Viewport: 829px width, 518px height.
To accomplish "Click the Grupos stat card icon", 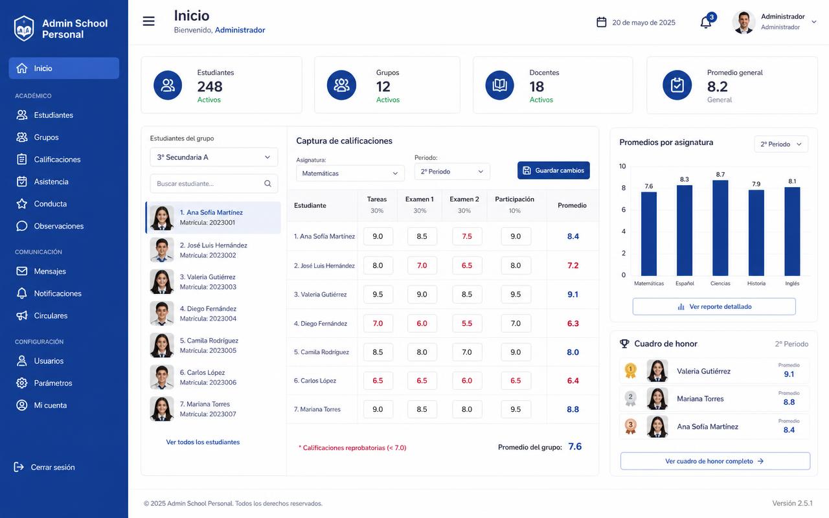I will click(341, 85).
